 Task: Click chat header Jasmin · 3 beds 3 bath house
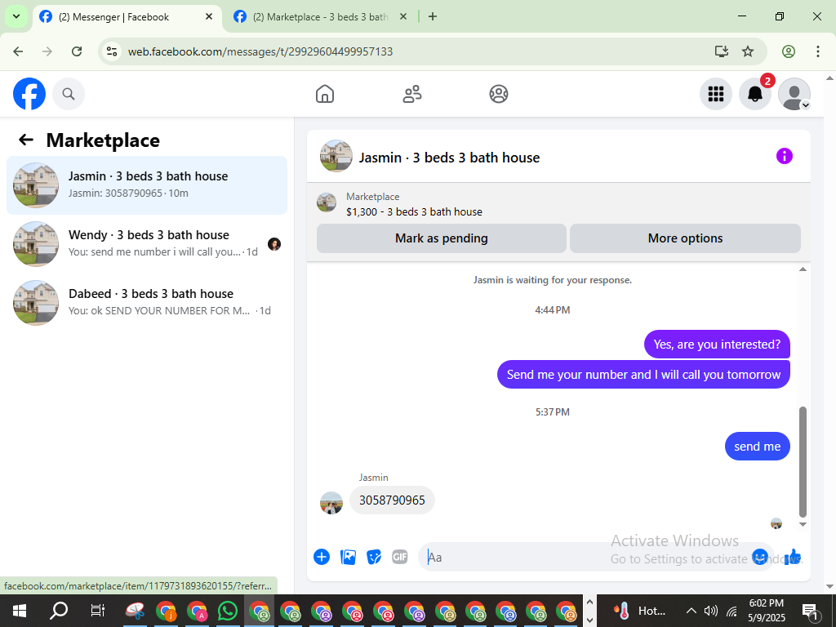coord(449,158)
